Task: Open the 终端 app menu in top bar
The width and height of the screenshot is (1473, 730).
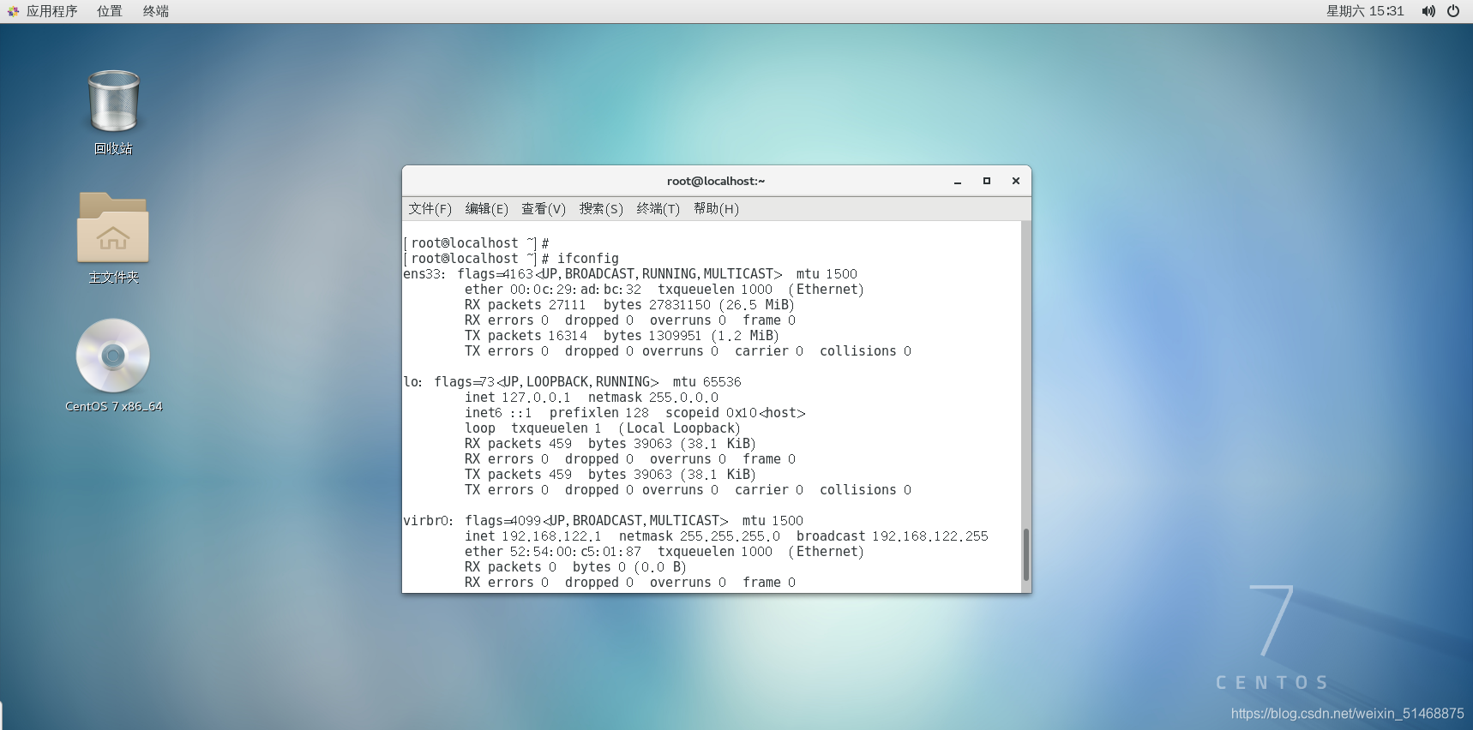Action: click(x=155, y=11)
